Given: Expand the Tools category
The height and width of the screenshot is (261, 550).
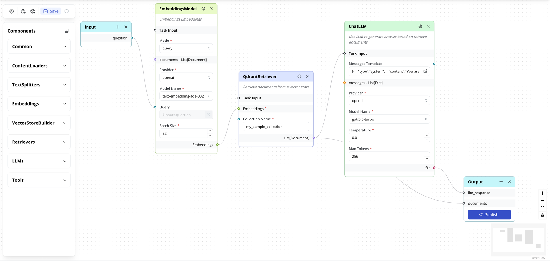Looking at the screenshot, I should (x=39, y=180).
